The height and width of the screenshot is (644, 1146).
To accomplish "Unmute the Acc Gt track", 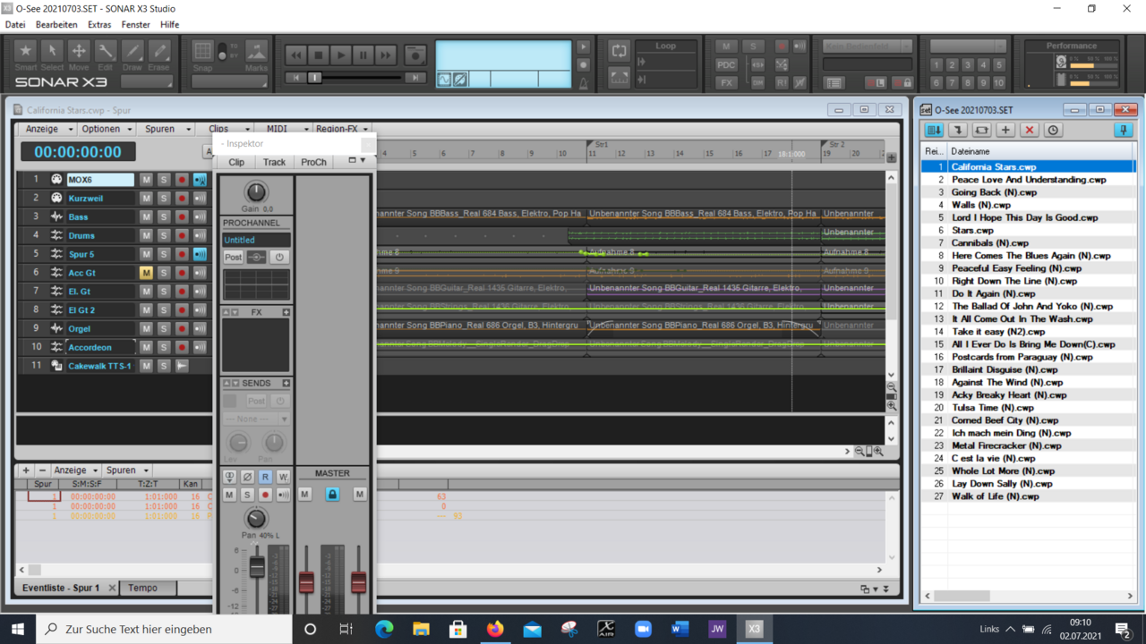I will click(x=146, y=273).
